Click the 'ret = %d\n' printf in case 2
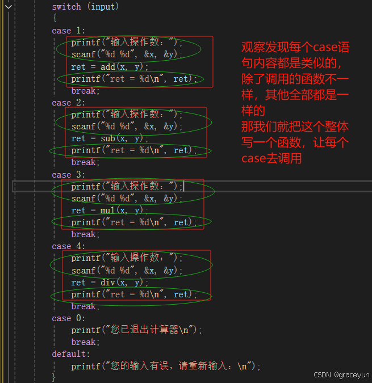 point(134,150)
